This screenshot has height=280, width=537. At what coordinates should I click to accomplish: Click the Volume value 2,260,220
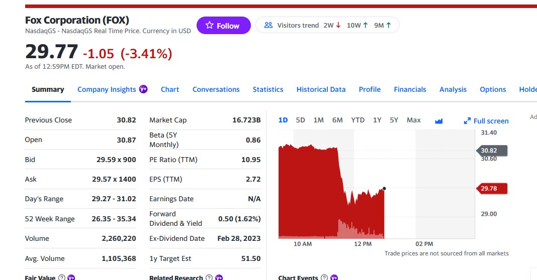pyautogui.click(x=119, y=238)
